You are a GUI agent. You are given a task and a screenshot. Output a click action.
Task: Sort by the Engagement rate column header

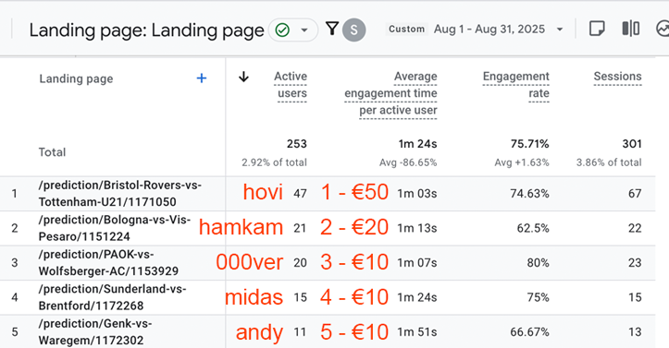pyautogui.click(x=515, y=85)
